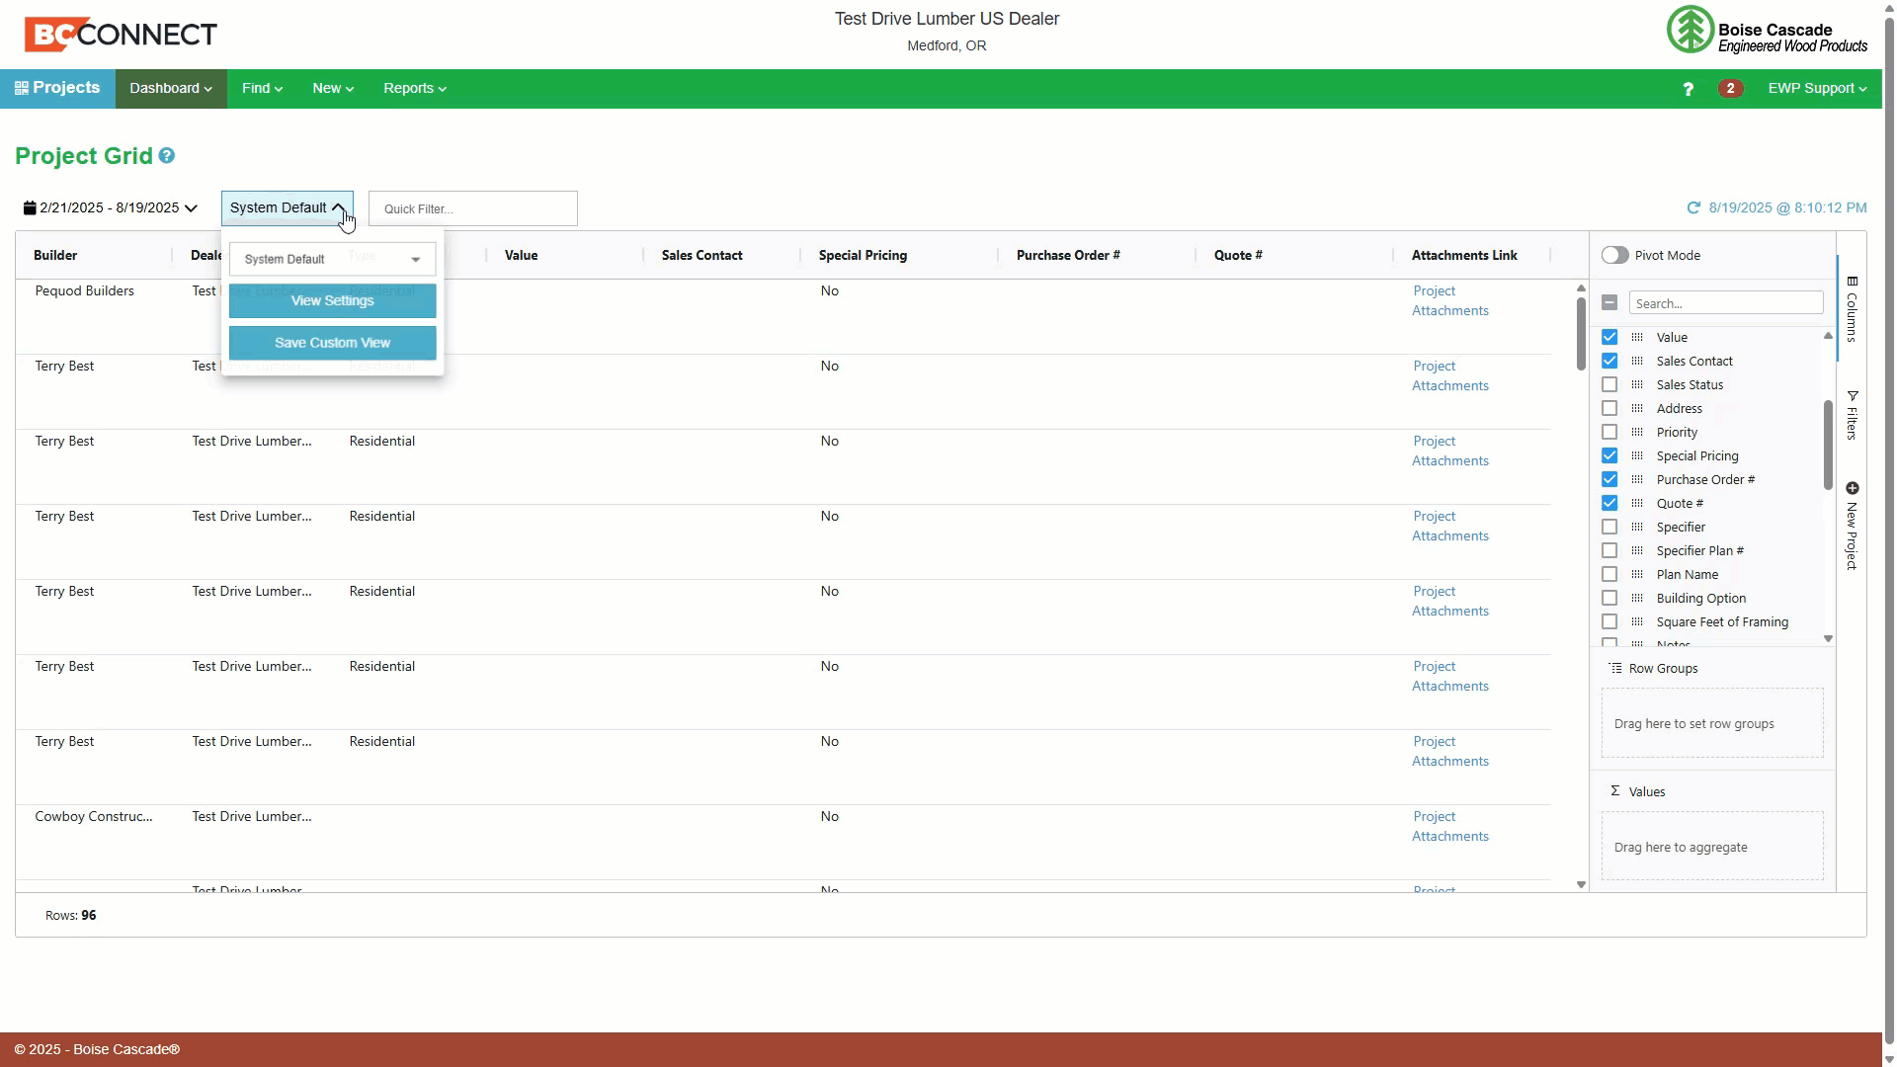Sort by the Attachments Link column header

tap(1464, 255)
